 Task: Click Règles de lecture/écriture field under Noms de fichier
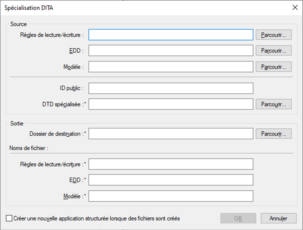[171, 164]
